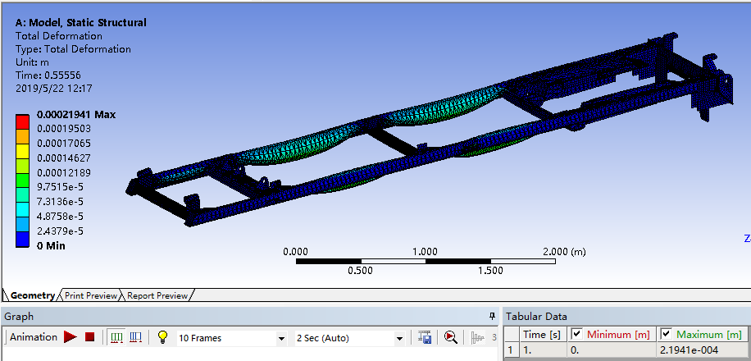Click the 0.00021941 Max legend label
Image resolution: width=751 pixels, height=361 pixels.
76,115
